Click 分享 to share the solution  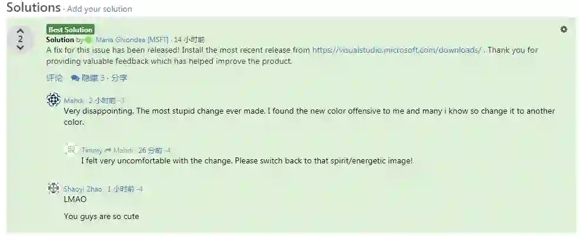(119, 78)
